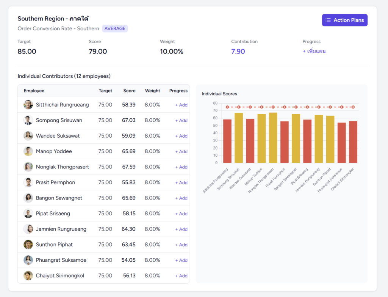Viewport: 388px width, 297px height.
Task: Select Wandee Suksawat's profile picture
Action: click(28, 136)
